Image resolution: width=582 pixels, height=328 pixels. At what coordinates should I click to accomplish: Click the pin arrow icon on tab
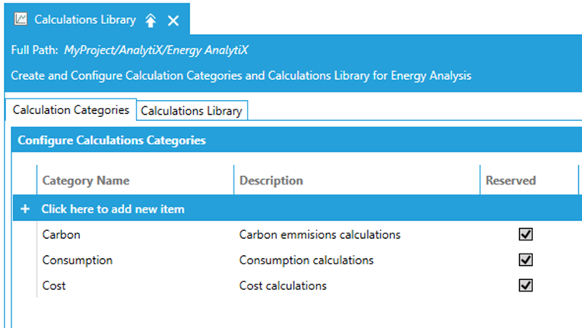(151, 20)
